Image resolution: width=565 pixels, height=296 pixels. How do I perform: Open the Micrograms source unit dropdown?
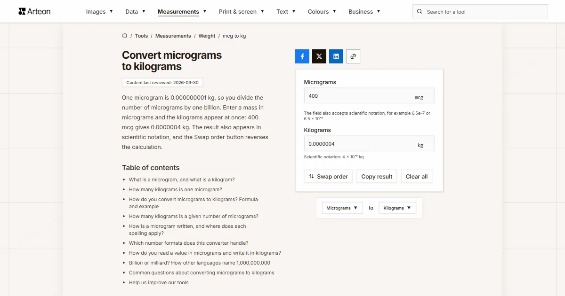click(342, 208)
